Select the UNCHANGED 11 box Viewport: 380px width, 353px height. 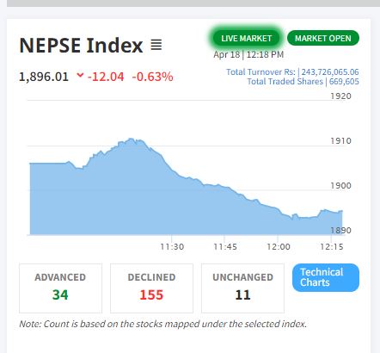coord(242,288)
